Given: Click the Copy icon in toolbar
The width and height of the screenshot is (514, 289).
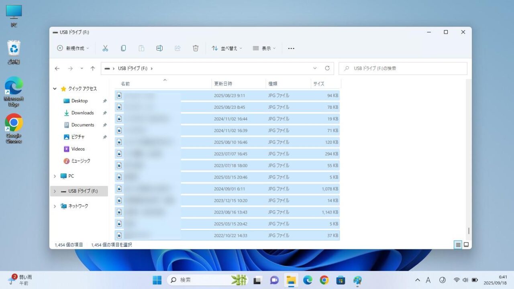Looking at the screenshot, I should point(123,48).
